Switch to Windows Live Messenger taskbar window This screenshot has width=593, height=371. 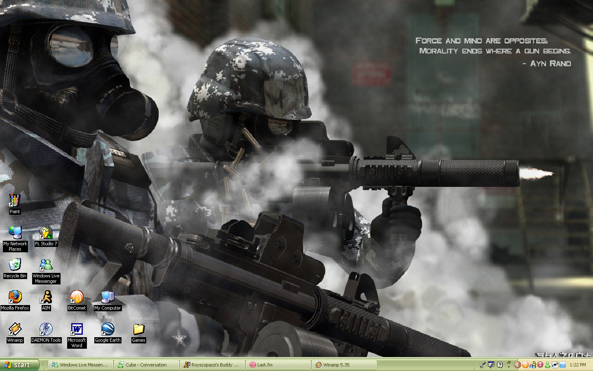pos(81,365)
